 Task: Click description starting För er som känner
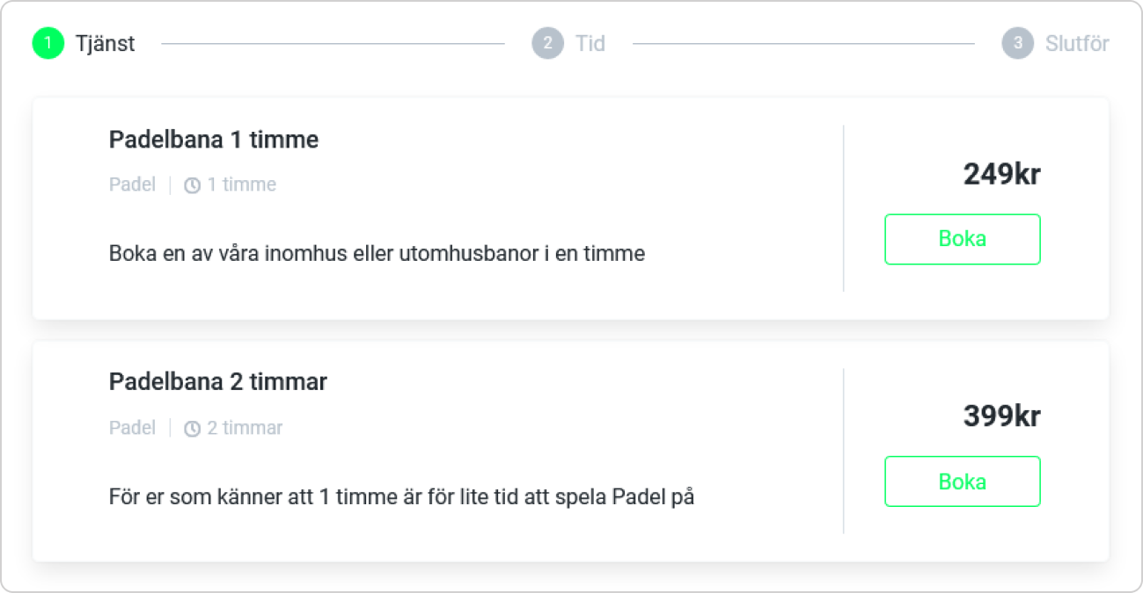402,497
